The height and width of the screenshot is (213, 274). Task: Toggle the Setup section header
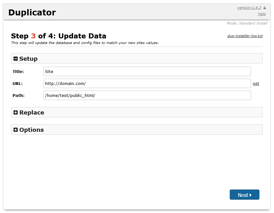28,59
